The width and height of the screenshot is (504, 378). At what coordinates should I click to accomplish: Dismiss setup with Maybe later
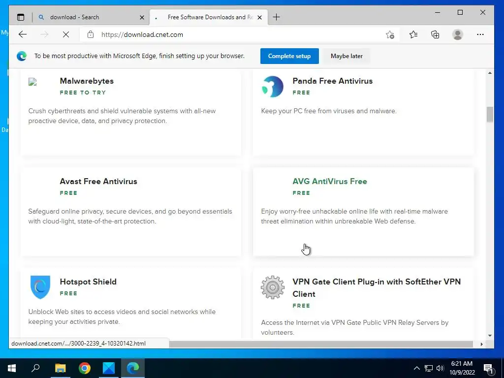[x=346, y=56]
